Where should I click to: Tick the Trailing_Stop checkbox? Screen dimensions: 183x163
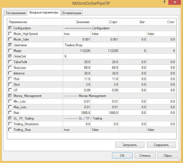tap(10, 129)
